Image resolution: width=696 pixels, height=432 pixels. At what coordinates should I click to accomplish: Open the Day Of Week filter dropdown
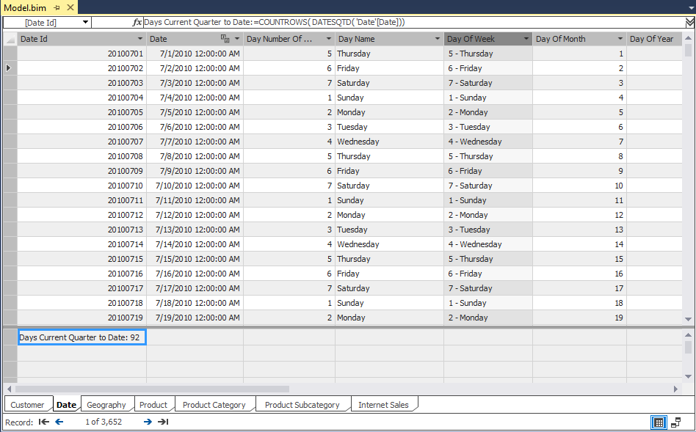(526, 39)
